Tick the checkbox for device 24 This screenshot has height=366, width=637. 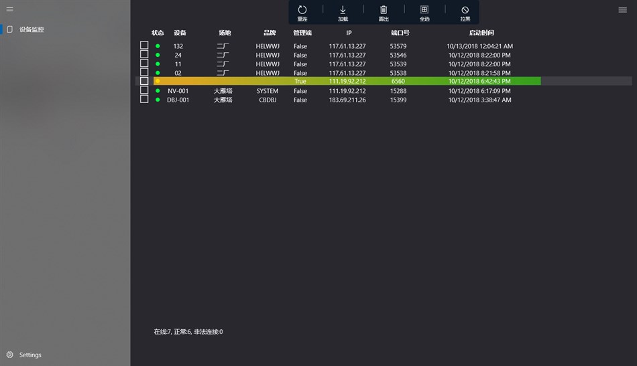point(144,54)
